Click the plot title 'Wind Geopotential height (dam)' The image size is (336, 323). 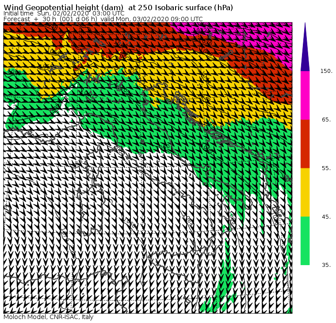[x=64, y=8]
